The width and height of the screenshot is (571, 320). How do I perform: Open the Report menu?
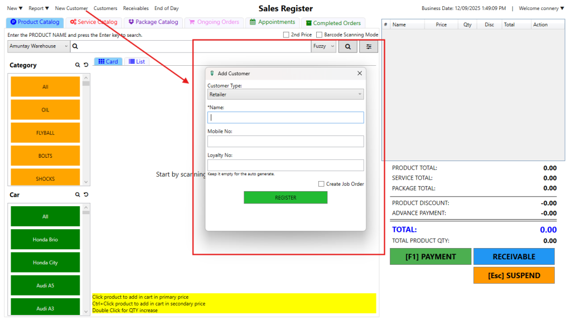(38, 8)
